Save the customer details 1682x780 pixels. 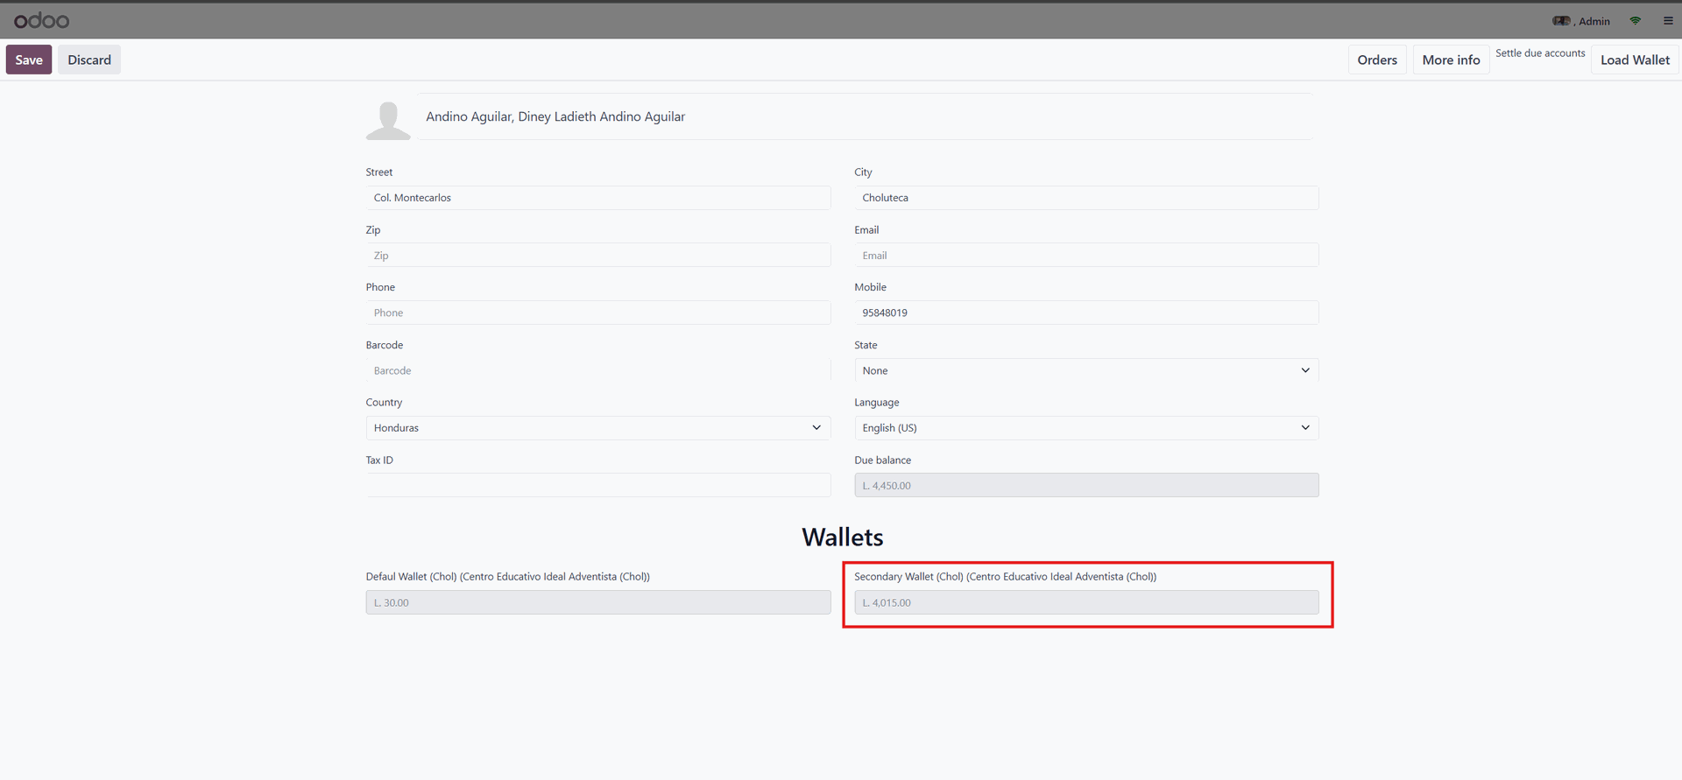29,60
